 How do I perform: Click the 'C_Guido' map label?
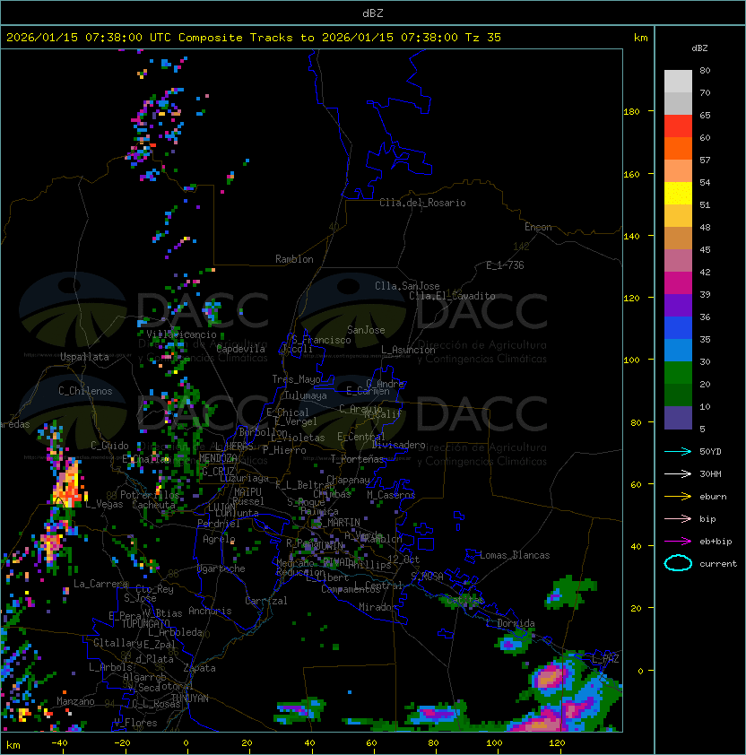point(109,446)
